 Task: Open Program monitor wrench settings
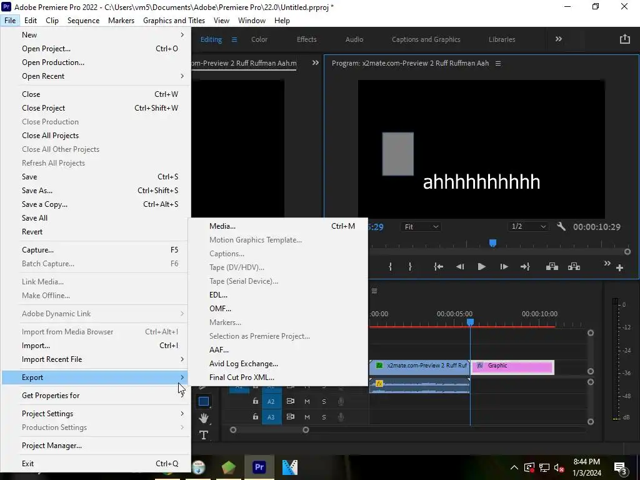pyautogui.click(x=561, y=226)
